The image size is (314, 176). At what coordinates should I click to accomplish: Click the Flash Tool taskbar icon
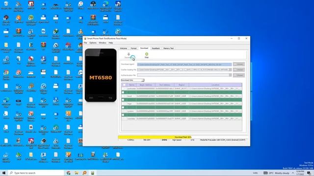[x=93, y=173]
